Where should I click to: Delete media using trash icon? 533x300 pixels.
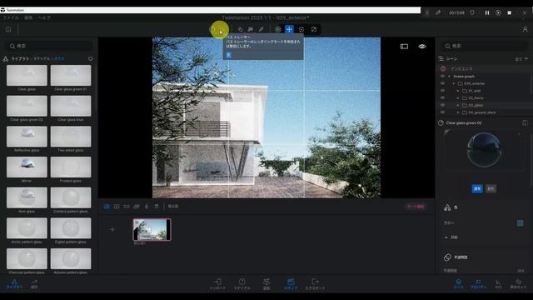tap(157, 206)
